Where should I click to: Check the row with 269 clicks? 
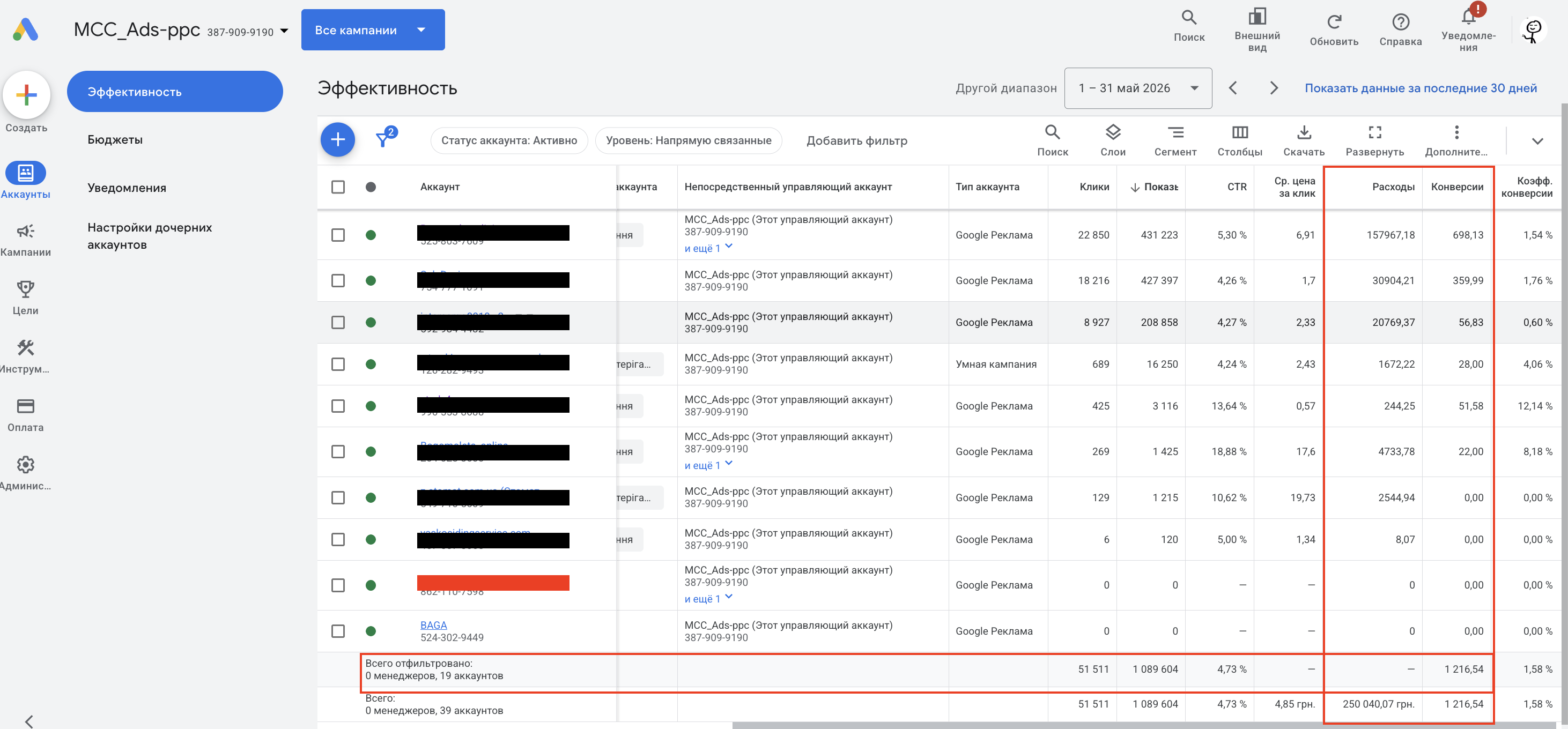pos(338,451)
